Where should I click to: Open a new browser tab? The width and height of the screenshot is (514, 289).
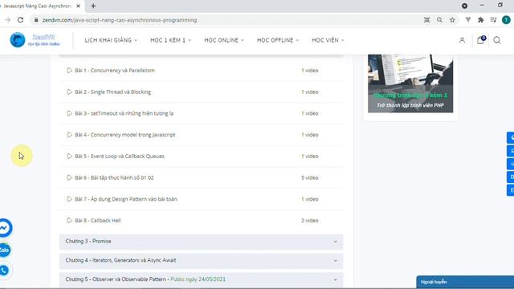tap(93, 6)
